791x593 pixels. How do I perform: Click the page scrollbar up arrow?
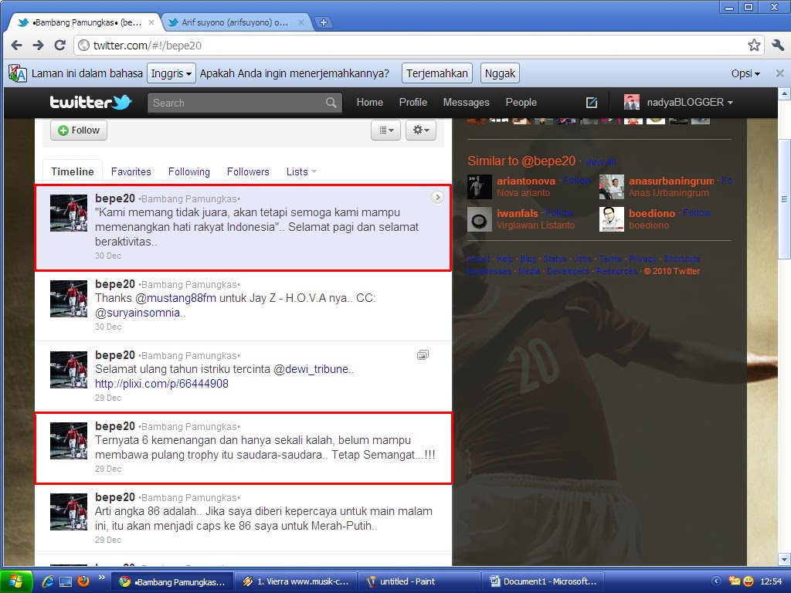coord(784,93)
